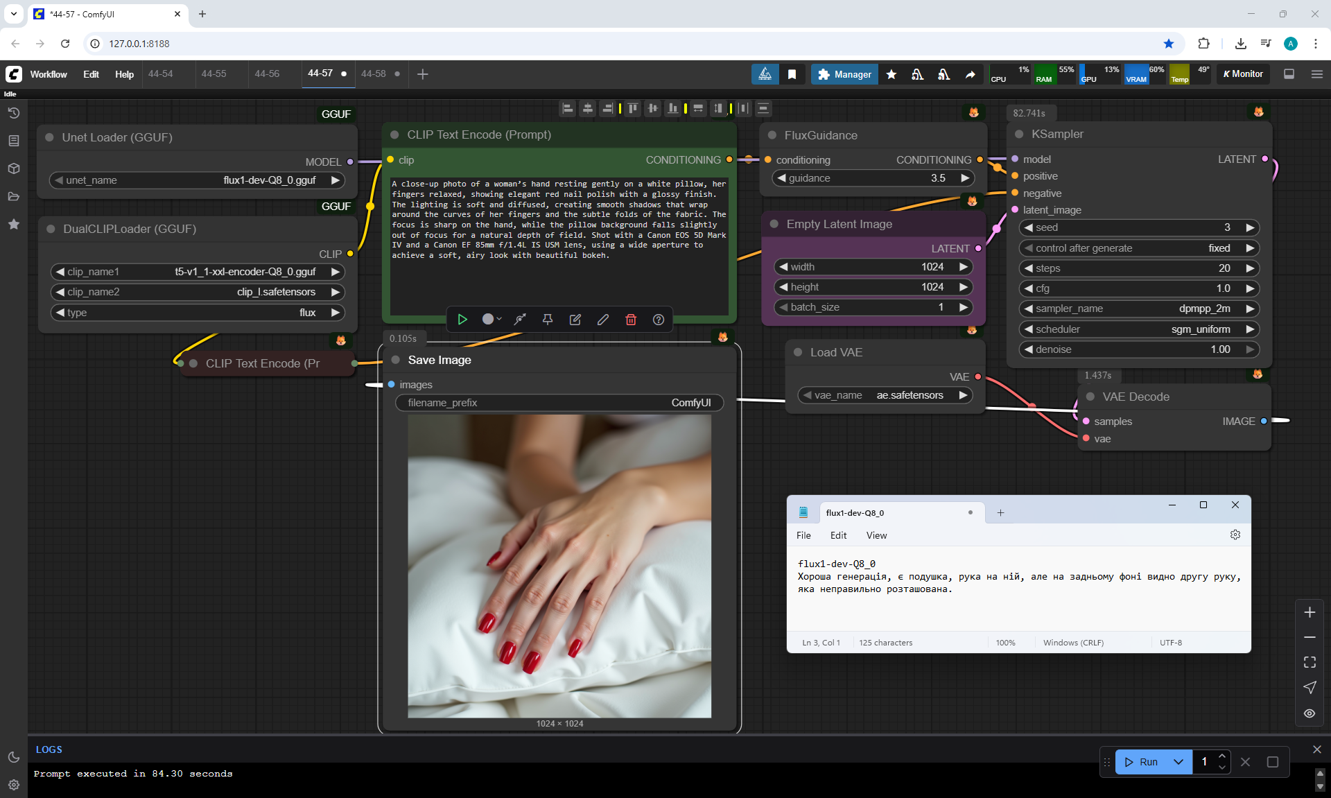The width and height of the screenshot is (1331, 798).
Task: Toggle dark theme moon icon
Action: pos(13,757)
